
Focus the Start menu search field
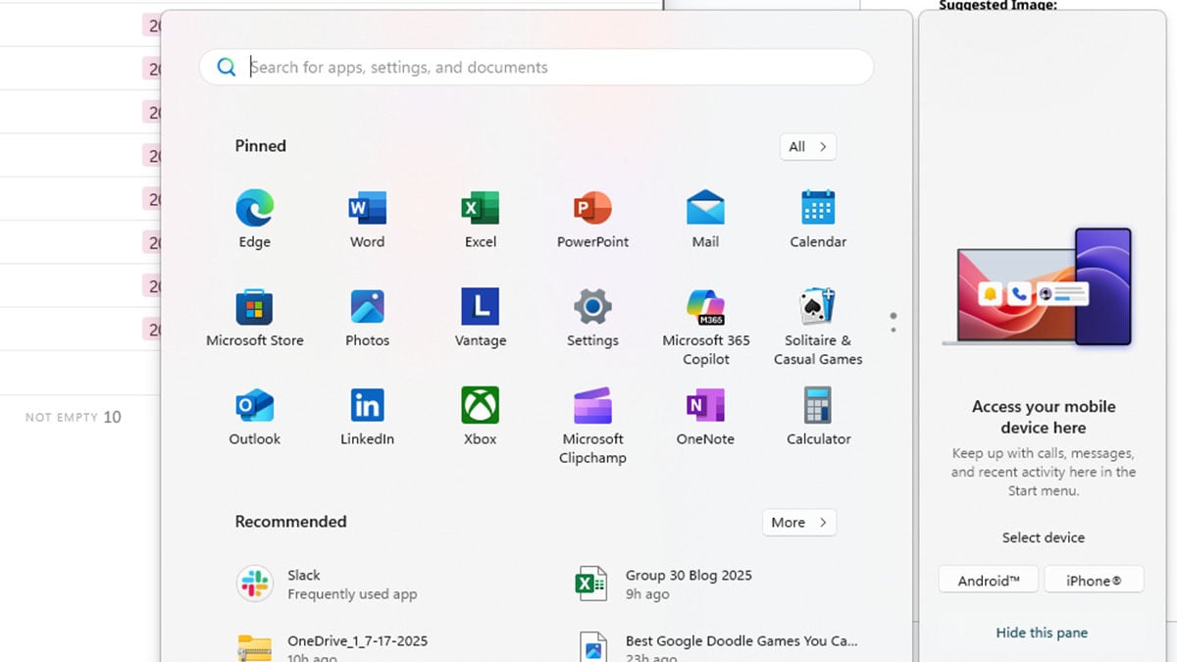click(x=537, y=67)
